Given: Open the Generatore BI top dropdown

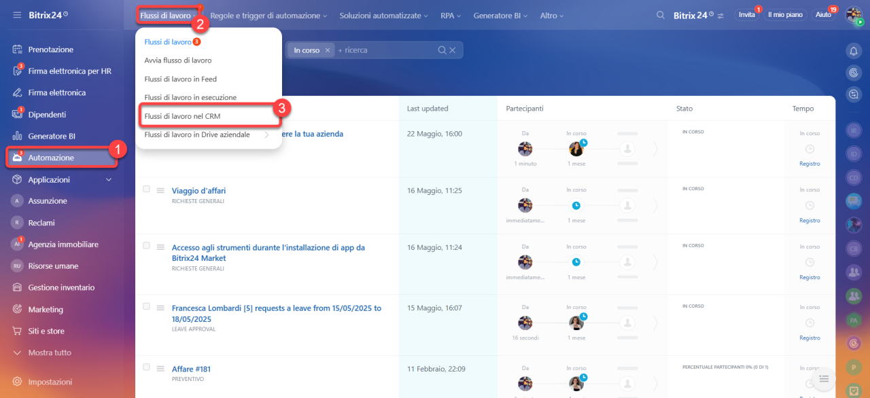Looking at the screenshot, I should pyautogui.click(x=501, y=15).
